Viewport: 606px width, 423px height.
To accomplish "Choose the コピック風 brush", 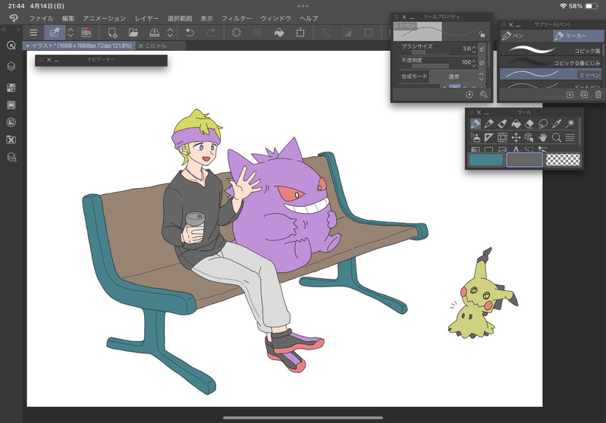I will pyautogui.click(x=550, y=49).
